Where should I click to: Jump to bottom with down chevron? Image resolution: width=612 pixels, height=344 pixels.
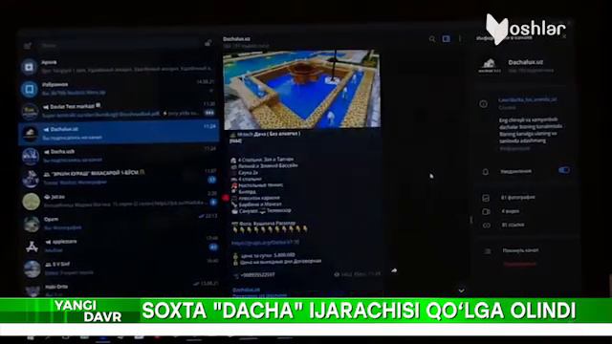pyautogui.click(x=461, y=290)
